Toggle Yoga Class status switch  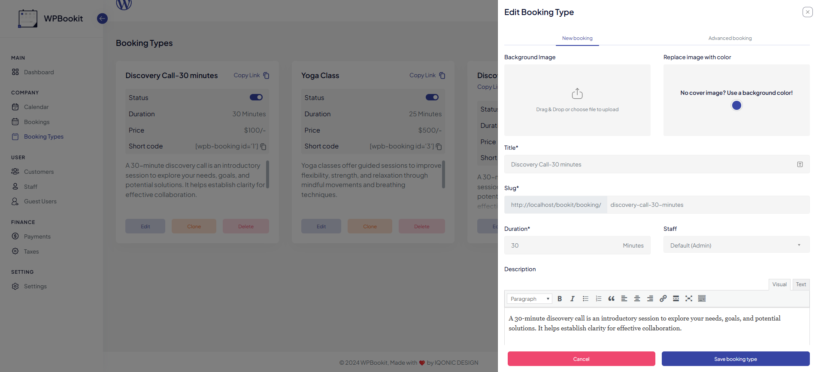(x=432, y=97)
